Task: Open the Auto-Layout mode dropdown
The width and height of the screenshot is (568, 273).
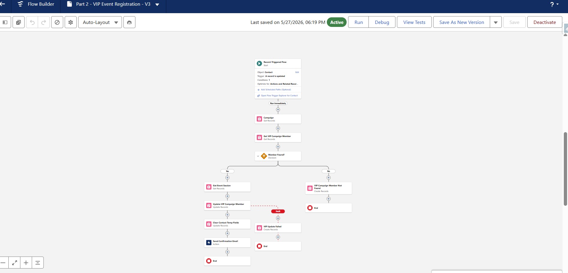Action: pos(100,22)
